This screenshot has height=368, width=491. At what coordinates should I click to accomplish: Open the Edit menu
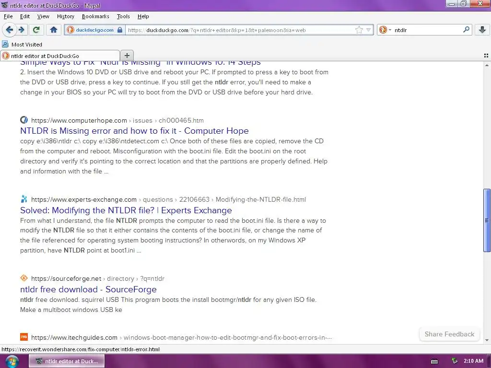25,16
